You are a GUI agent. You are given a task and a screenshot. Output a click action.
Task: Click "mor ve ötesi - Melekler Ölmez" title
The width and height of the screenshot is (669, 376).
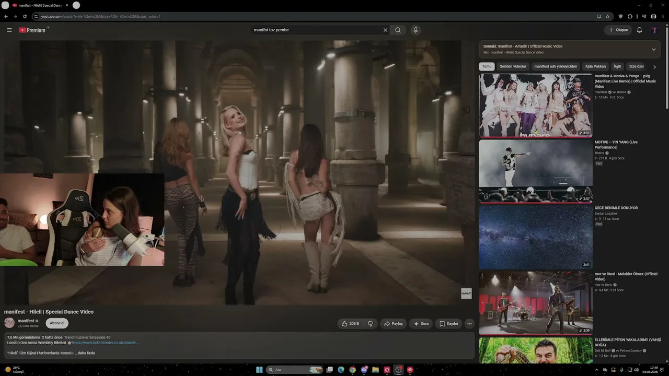click(x=626, y=276)
